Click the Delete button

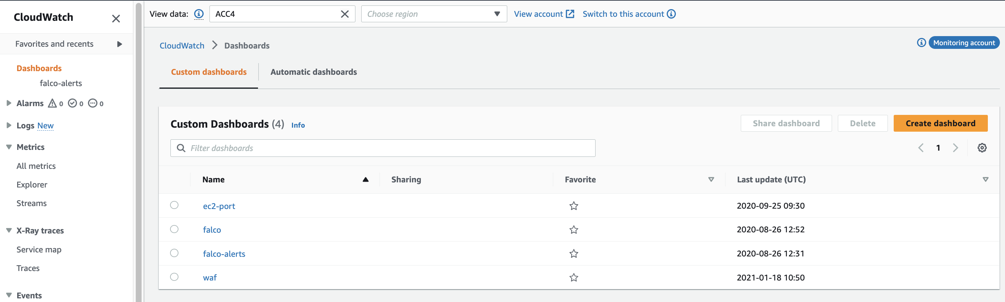863,123
